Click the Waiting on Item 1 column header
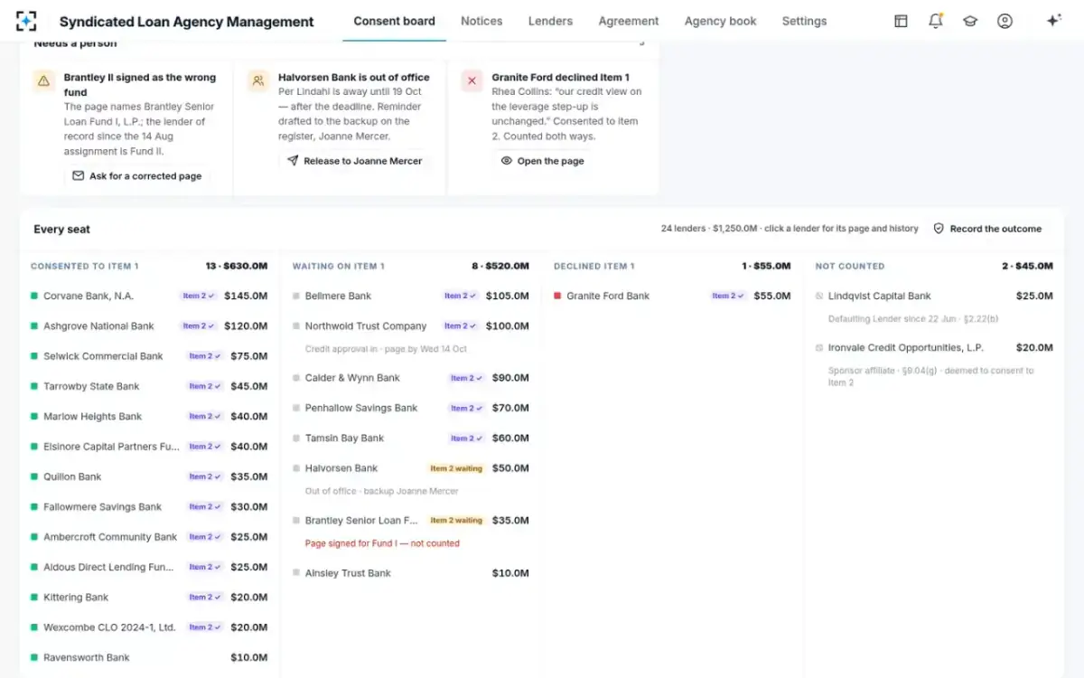Image resolution: width=1084 pixels, height=678 pixels. (x=339, y=267)
